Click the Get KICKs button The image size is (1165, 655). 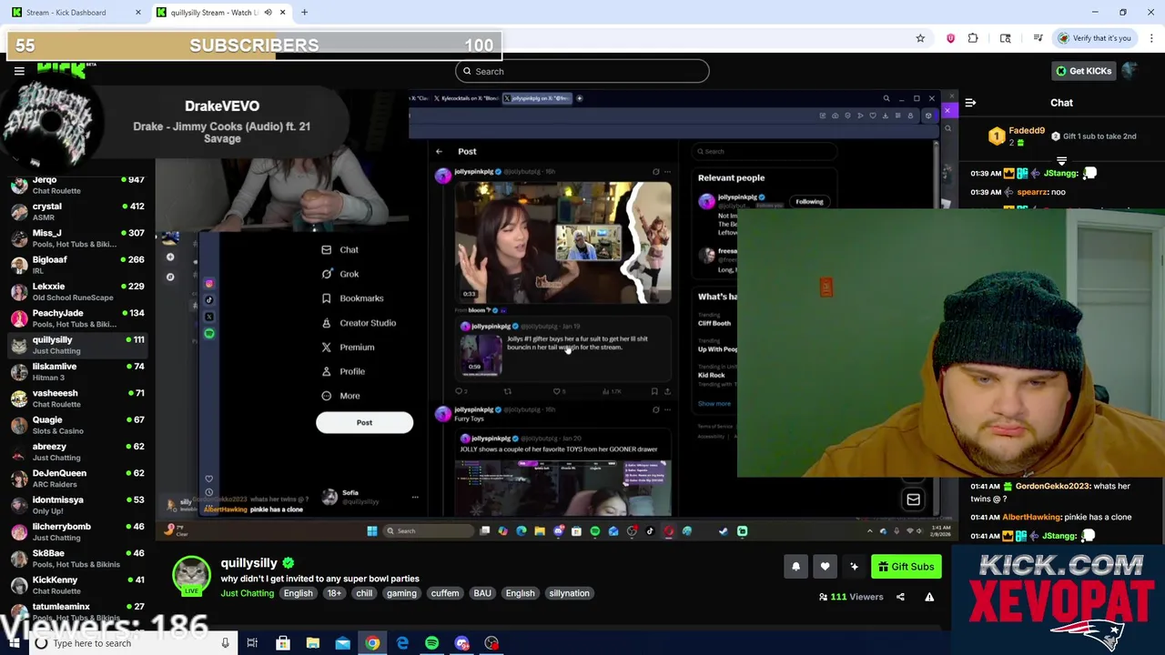tap(1083, 71)
